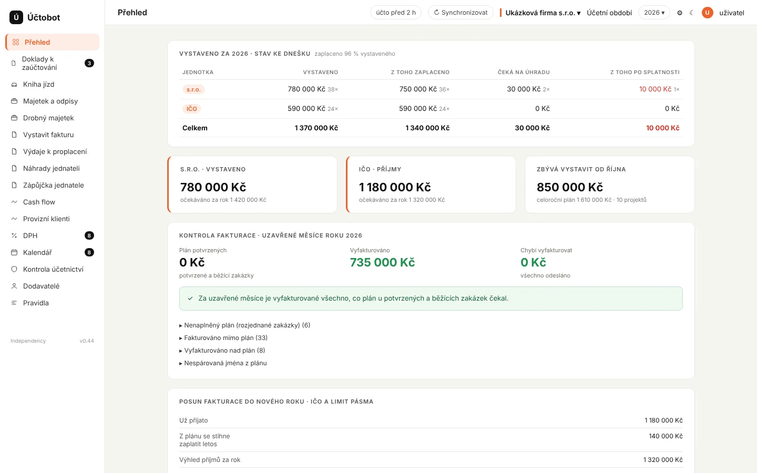757x473 pixels.
Task: Expand Nenaplněný plán (rozjednané zakázky) section
Action: point(245,325)
